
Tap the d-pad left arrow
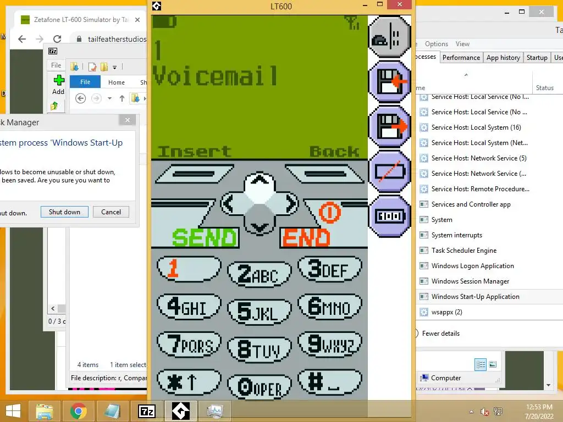tap(229, 204)
